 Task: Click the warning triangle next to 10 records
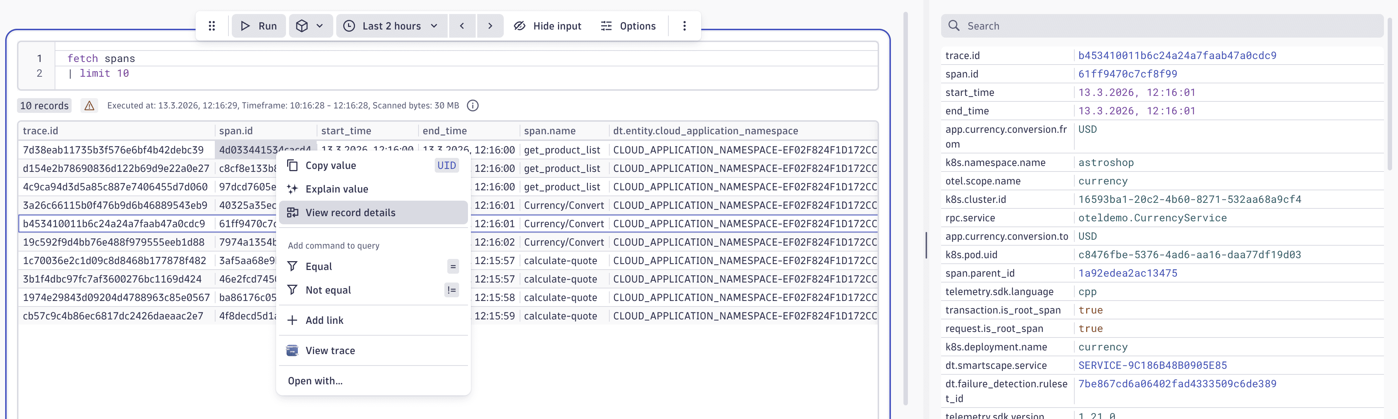(x=89, y=106)
